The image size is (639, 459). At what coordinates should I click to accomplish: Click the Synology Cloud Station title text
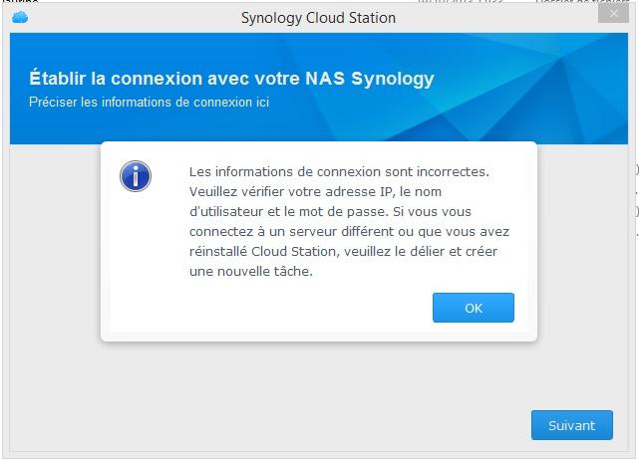point(318,18)
